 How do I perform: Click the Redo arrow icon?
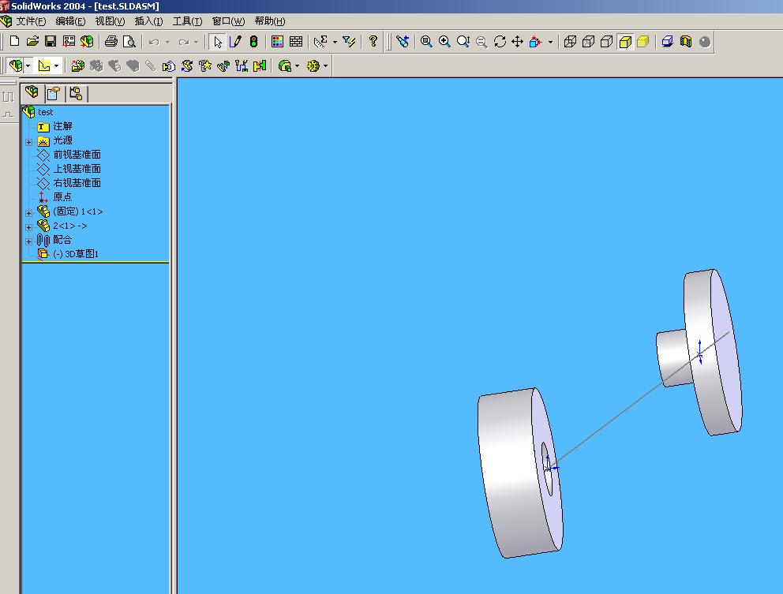183,42
